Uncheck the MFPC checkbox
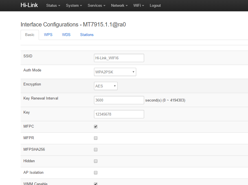The image size is (248, 185). point(96,127)
